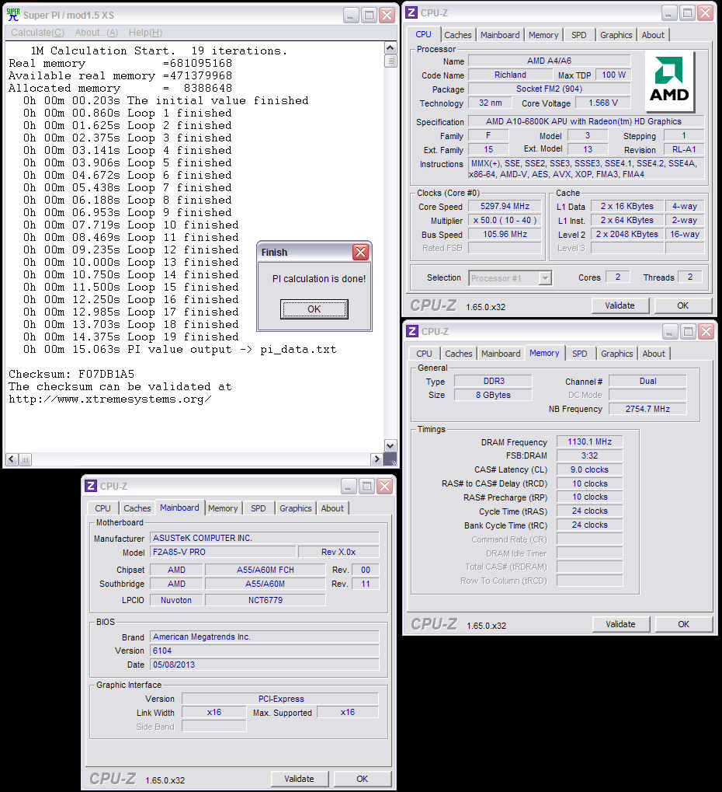Open the About menu in Super PI
This screenshot has width=722, height=792.
click(96, 33)
